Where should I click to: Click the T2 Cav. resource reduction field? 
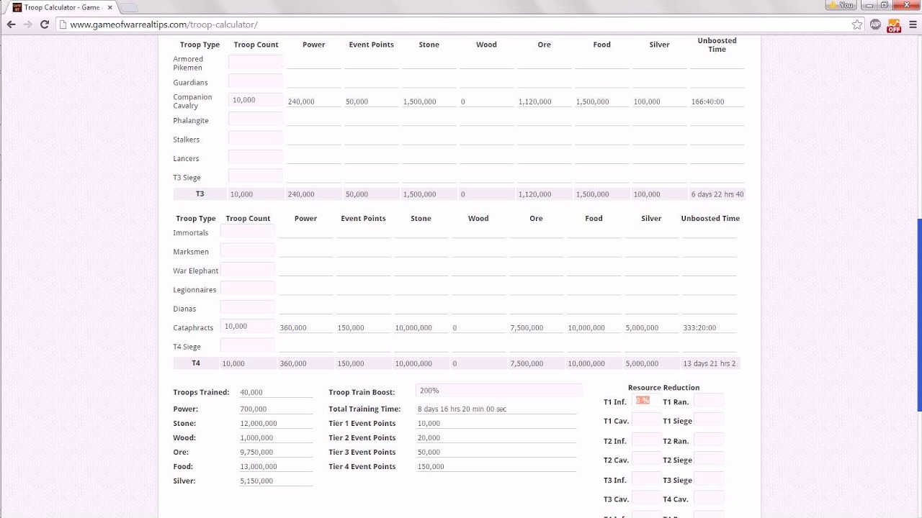646,459
